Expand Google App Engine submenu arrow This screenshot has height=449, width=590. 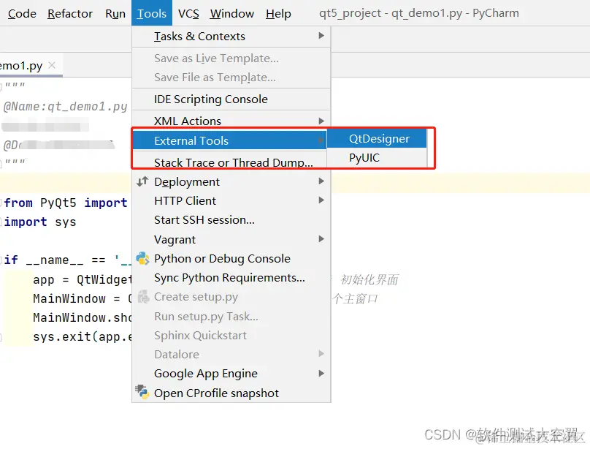coord(321,373)
